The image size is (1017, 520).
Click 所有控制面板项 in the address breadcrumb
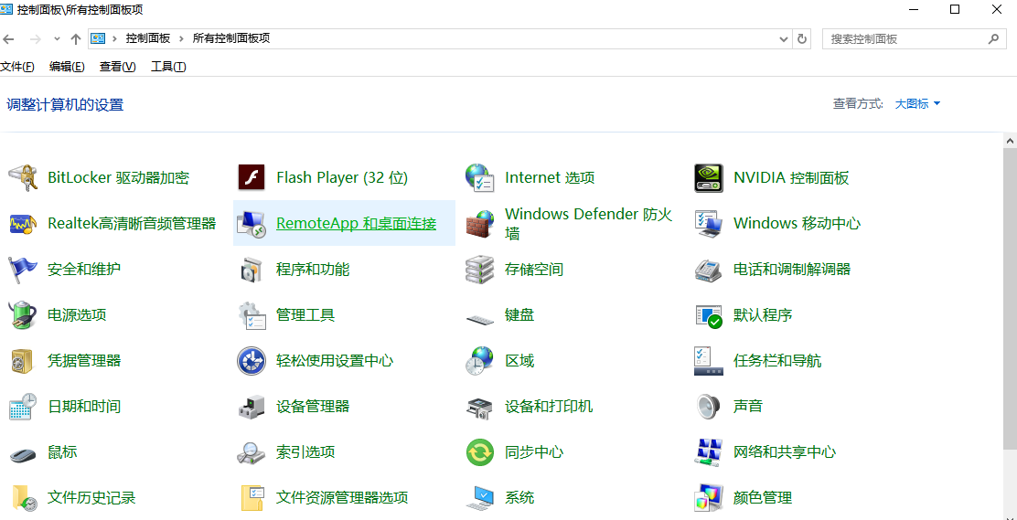230,39
